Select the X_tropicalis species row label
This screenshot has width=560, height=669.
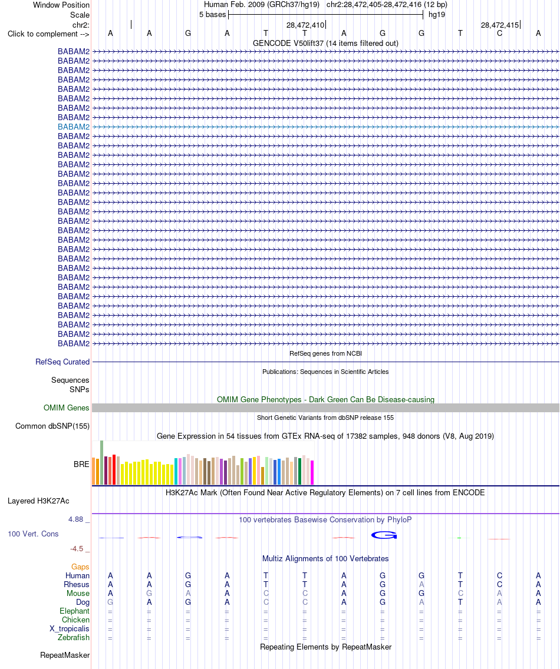[70, 629]
